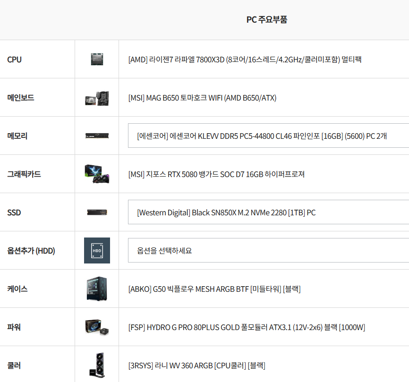Click the 3RSYS liquid cooler image

(x=97, y=365)
